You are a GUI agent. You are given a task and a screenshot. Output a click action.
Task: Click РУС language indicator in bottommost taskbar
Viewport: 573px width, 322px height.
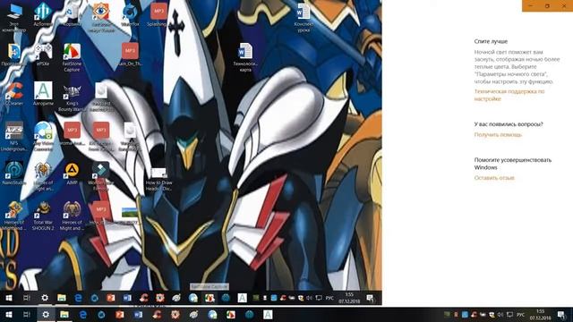click(x=521, y=315)
